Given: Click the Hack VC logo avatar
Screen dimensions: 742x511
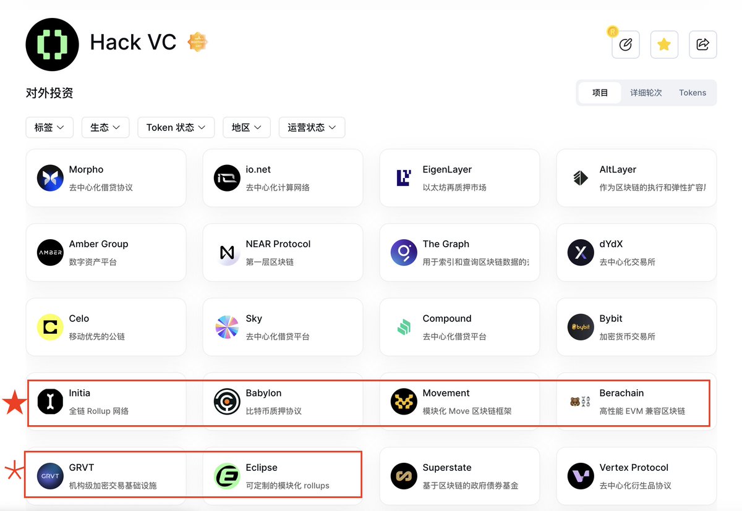Looking at the screenshot, I should tap(52, 44).
